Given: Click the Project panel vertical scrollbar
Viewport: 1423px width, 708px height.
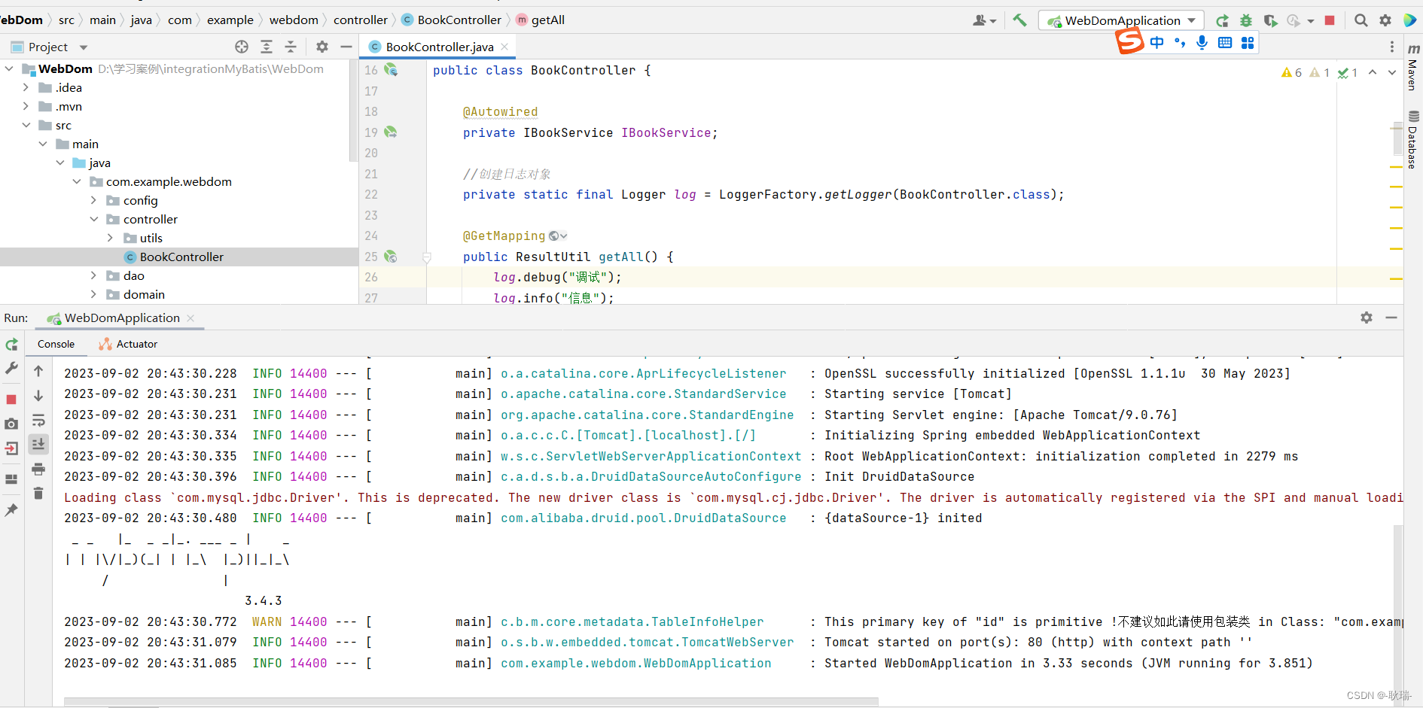Looking at the screenshot, I should click(x=353, y=111).
